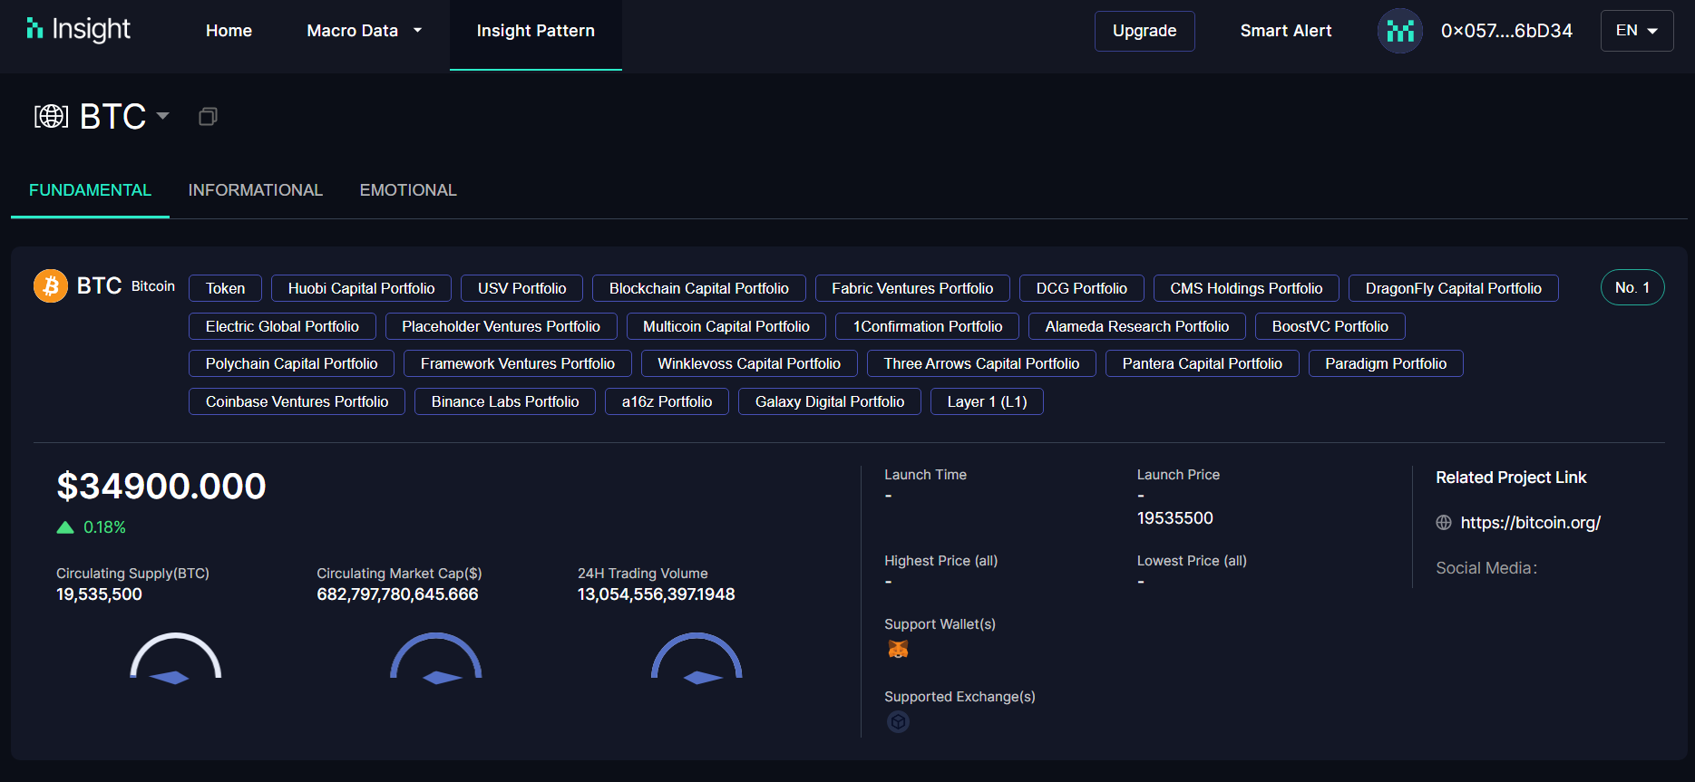Click the Paradigm Portfolio tag
This screenshot has height=782, width=1695.
click(x=1386, y=363)
